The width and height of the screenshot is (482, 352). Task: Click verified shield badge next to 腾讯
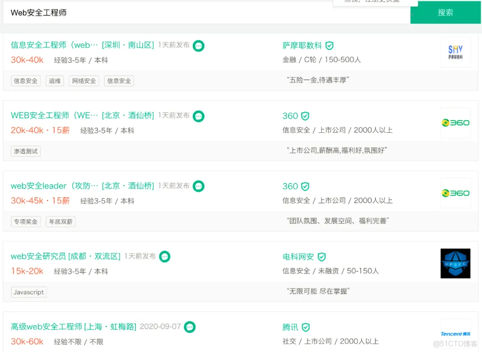point(306,327)
